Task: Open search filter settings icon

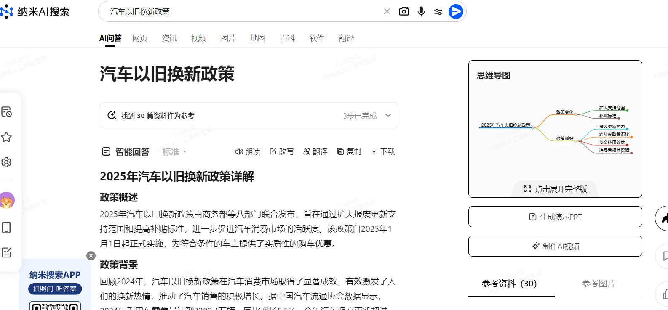Action: (438, 12)
